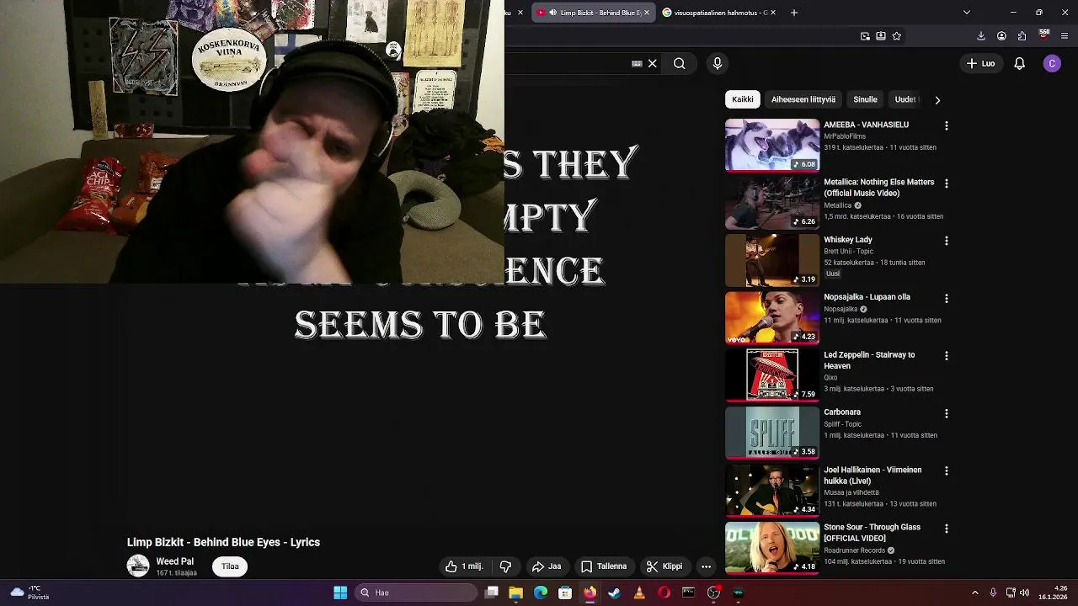Screen dimensions: 1078x606
Task: Subscribe to Weed Pal with Tilaa button
Action: (x=230, y=566)
